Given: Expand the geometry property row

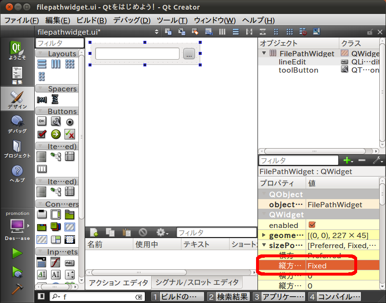Looking at the screenshot, I should (x=264, y=235).
